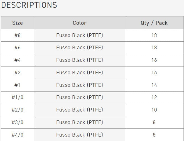
Task: Select the #3/0 size cell
Action: tap(18, 122)
